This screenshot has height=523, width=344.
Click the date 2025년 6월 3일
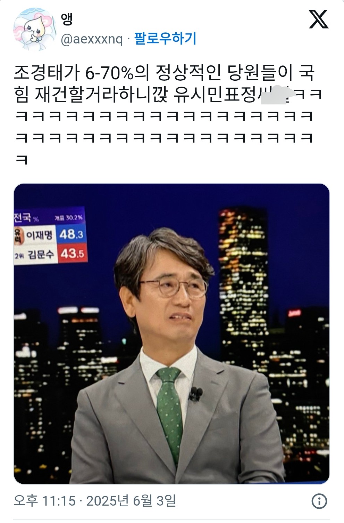(x=131, y=501)
